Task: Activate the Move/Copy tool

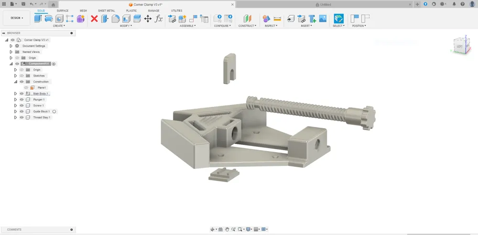Action: (148, 19)
